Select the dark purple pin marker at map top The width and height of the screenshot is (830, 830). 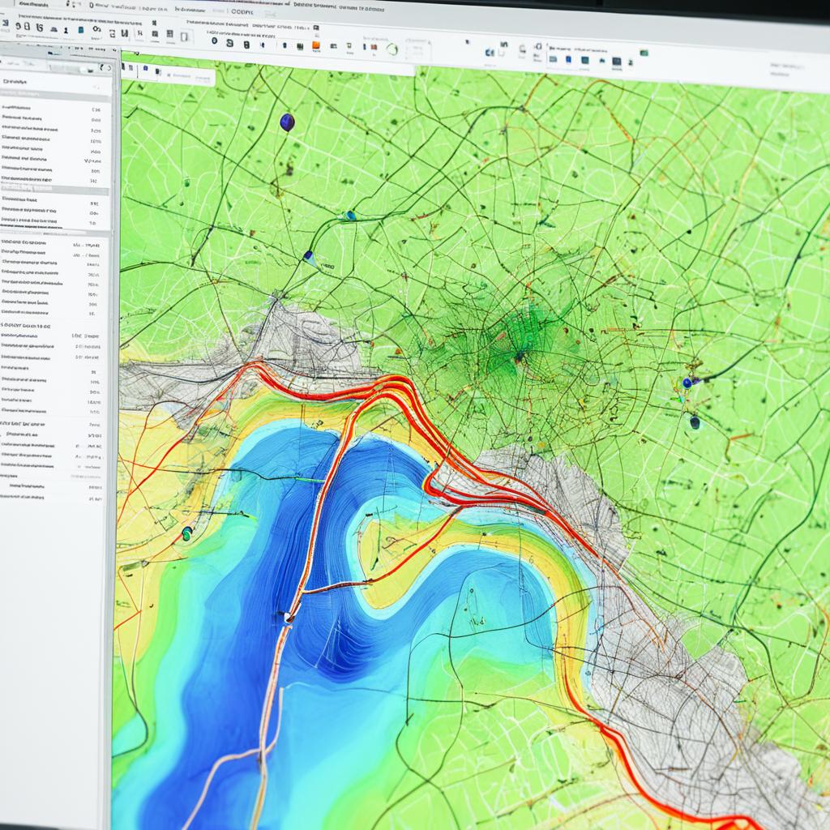click(x=287, y=122)
